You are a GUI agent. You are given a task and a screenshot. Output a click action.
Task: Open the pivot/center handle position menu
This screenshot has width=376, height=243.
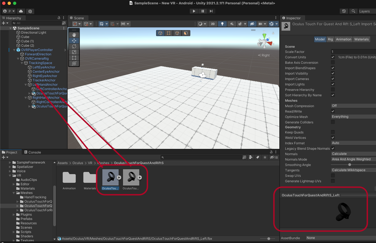77,24
